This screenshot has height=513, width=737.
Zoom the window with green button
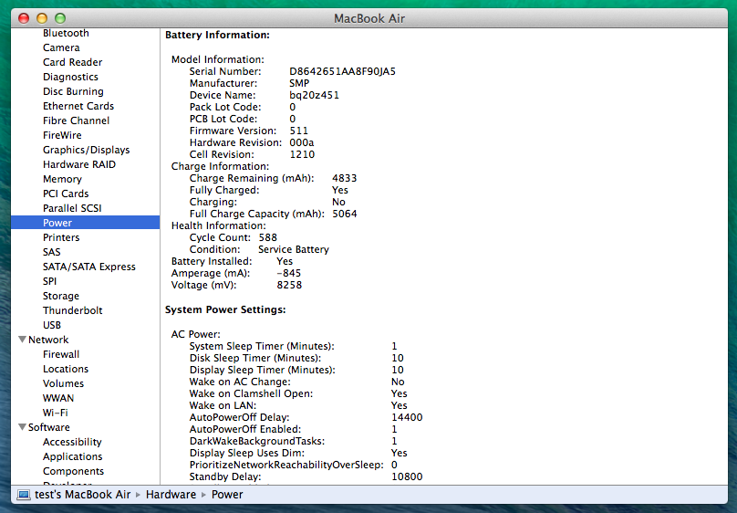pos(60,18)
